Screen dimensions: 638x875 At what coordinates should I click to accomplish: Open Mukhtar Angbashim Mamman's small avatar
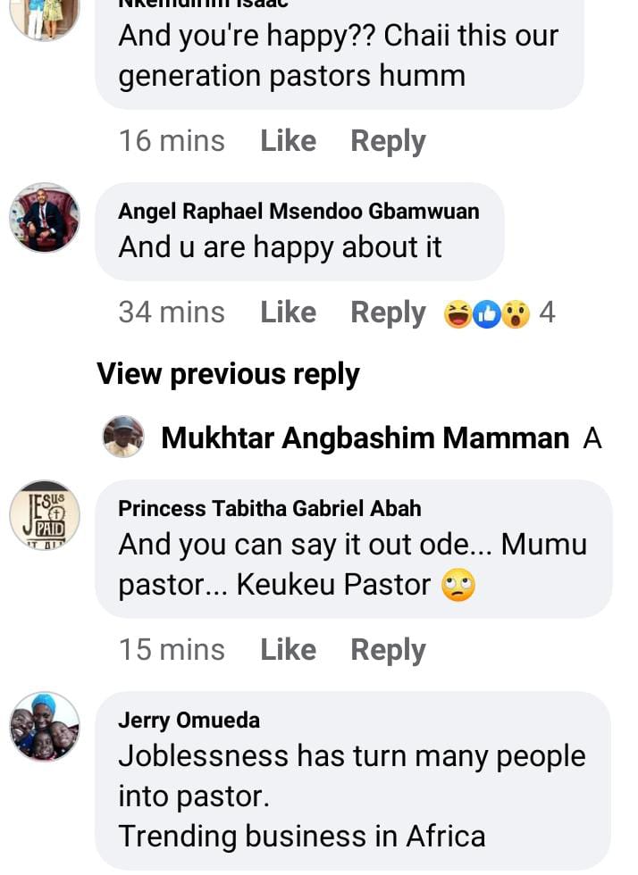(x=123, y=437)
